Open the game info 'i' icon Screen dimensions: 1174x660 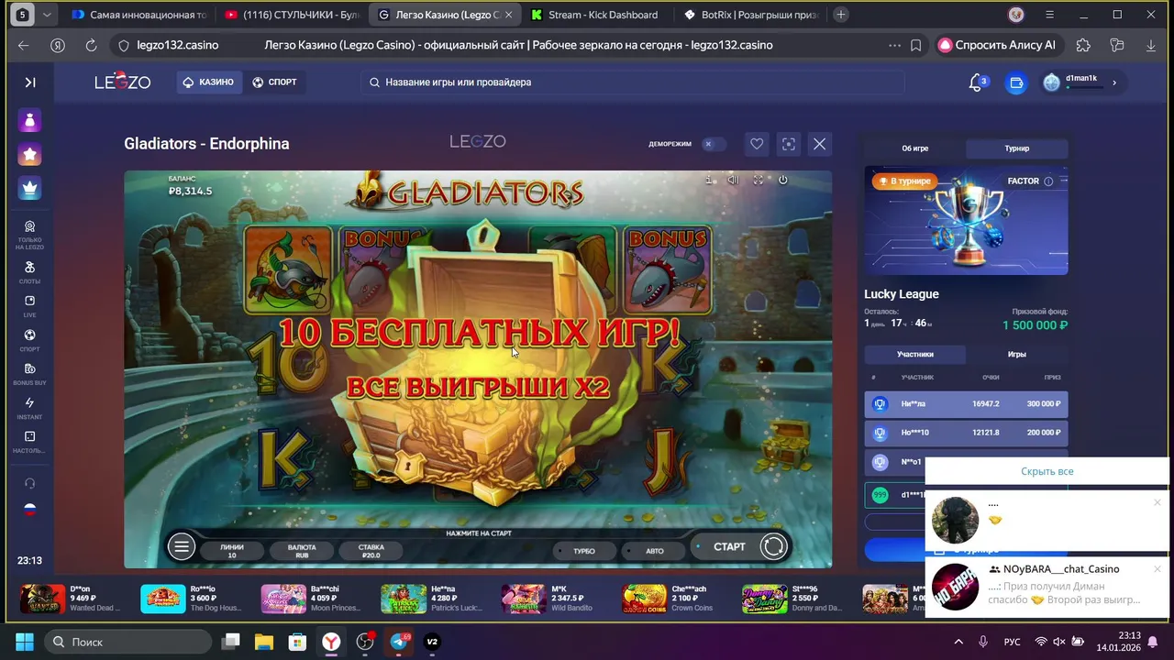[709, 180]
